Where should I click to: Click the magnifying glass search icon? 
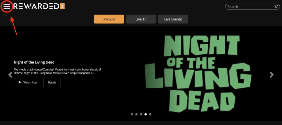tap(276, 7)
